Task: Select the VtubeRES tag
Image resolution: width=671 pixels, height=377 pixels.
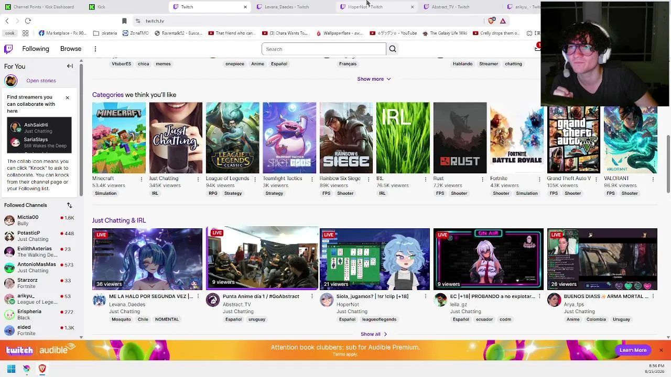Action: (121, 64)
